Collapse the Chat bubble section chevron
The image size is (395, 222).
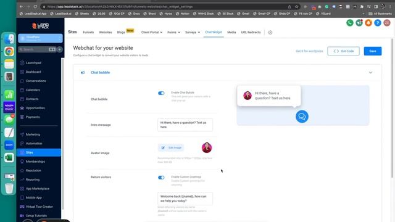[x=370, y=73]
